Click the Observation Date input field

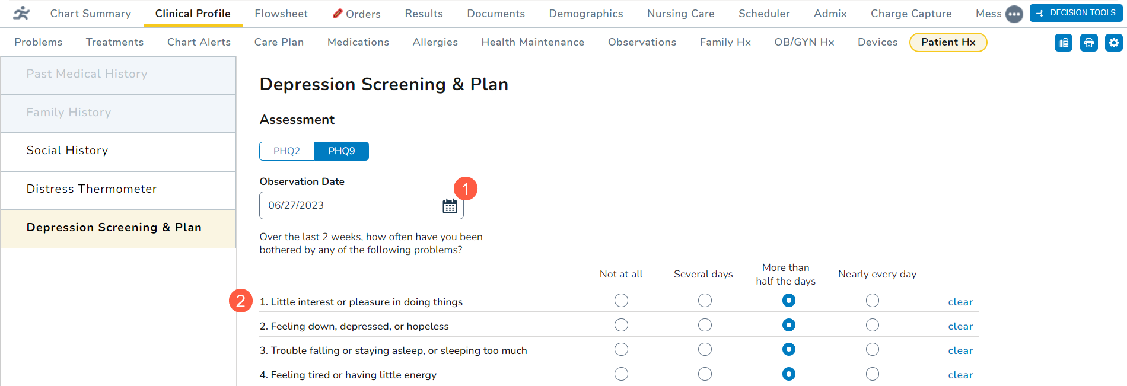pos(350,206)
